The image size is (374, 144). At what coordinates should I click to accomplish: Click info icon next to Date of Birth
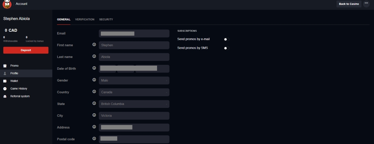coord(94,68)
